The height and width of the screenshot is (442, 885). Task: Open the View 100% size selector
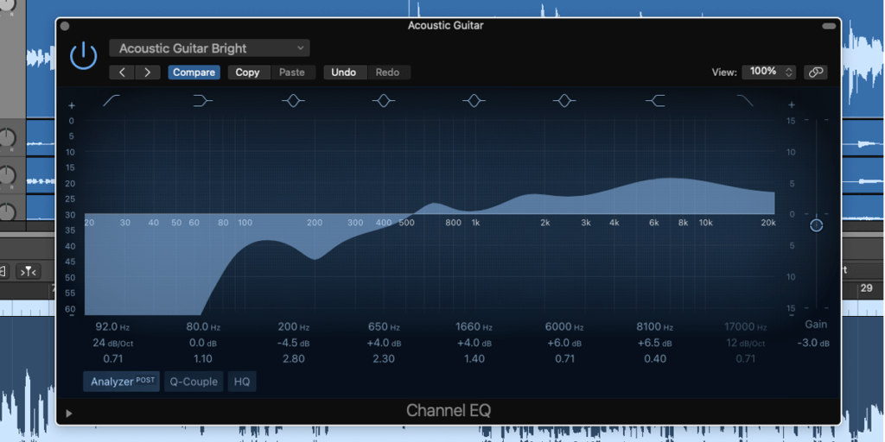pyautogui.click(x=768, y=72)
